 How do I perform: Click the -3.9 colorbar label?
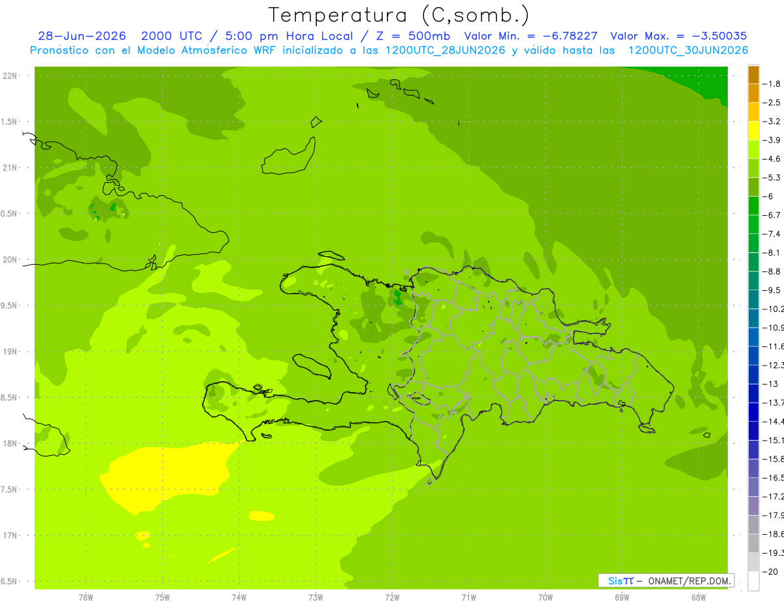pos(772,140)
